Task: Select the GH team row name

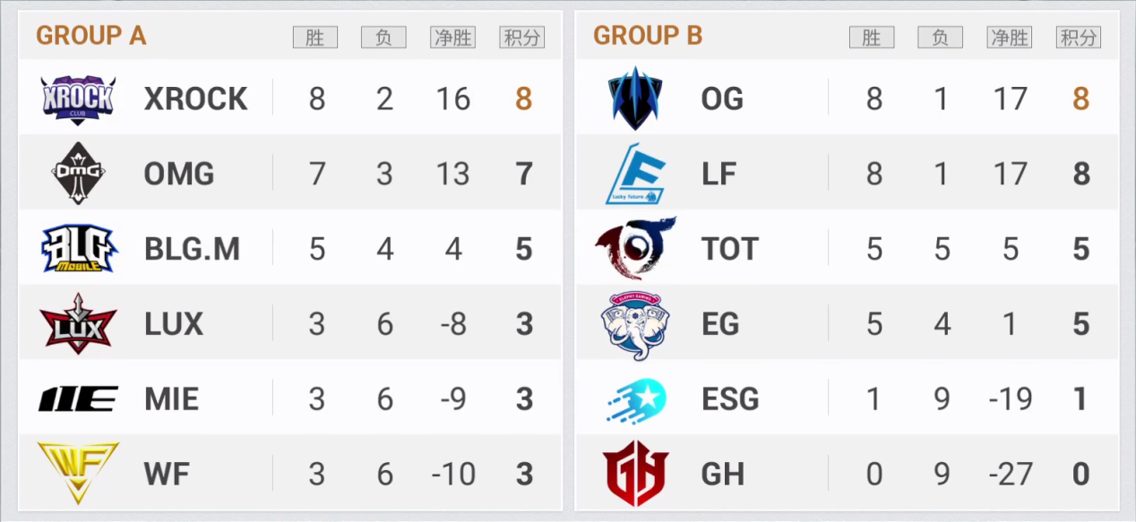Action: click(722, 474)
